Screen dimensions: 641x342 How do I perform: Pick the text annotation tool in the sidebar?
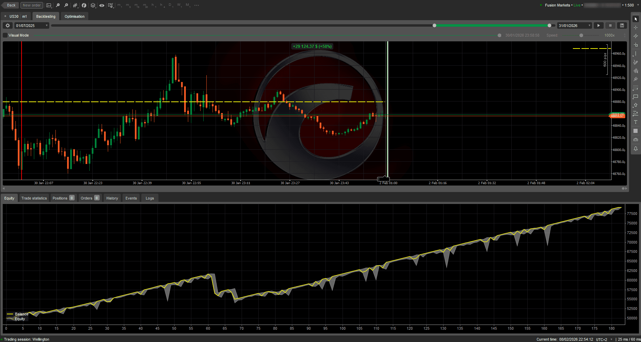pos(636,122)
